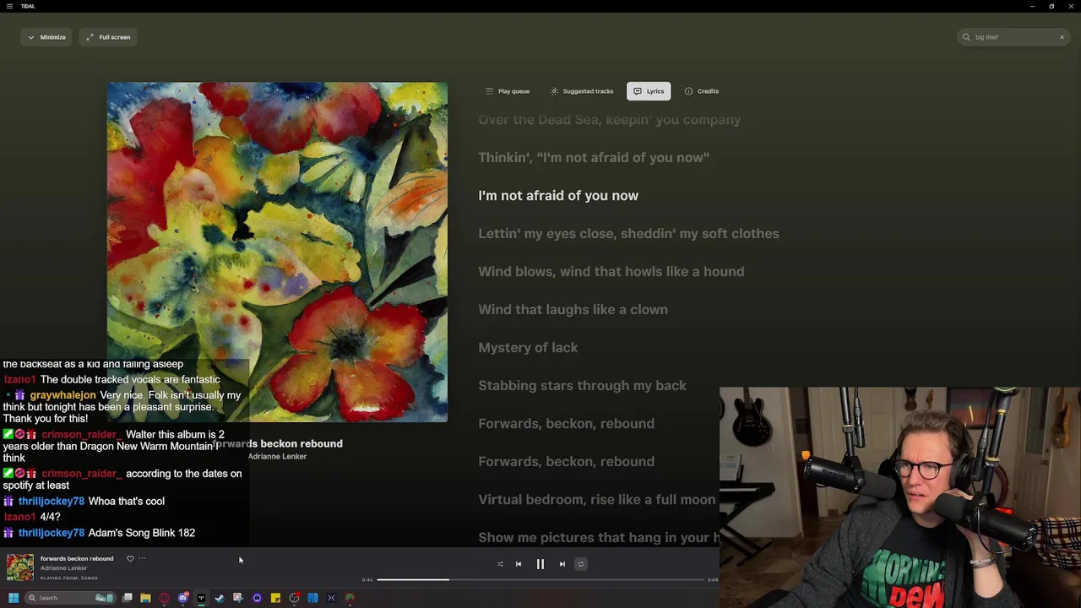Select lyric "Virtual bedroom, rise like a full moon"
1081x608 pixels.
596,499
